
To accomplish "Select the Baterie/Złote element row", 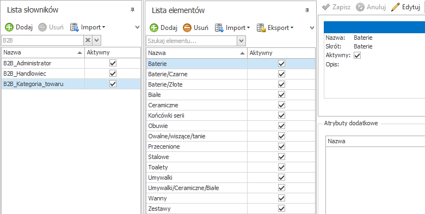I will [231, 84].
